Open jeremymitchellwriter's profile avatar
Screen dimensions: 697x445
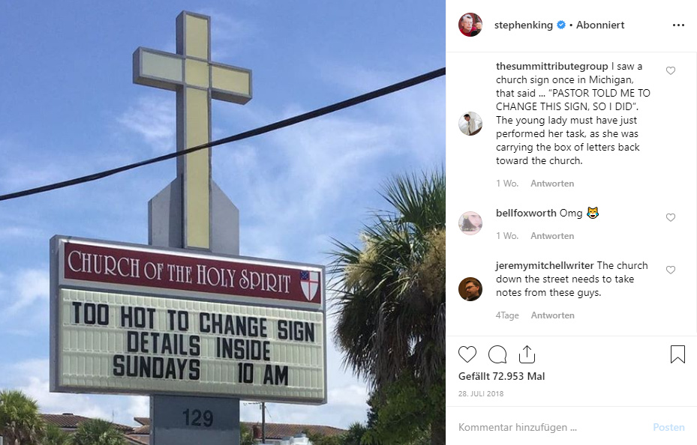point(470,289)
